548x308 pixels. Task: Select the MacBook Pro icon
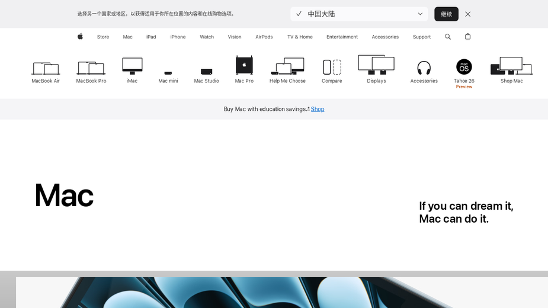pyautogui.click(x=91, y=68)
